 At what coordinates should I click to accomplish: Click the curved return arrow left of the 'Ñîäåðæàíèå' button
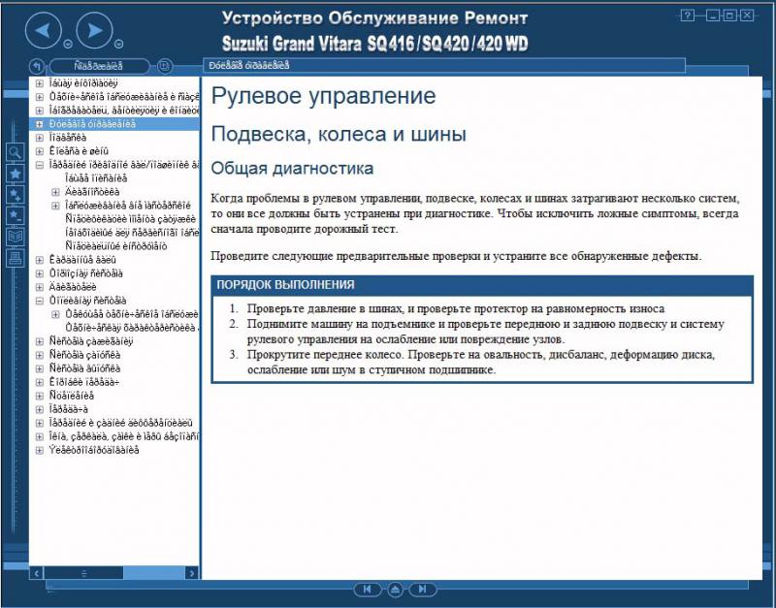(x=37, y=66)
